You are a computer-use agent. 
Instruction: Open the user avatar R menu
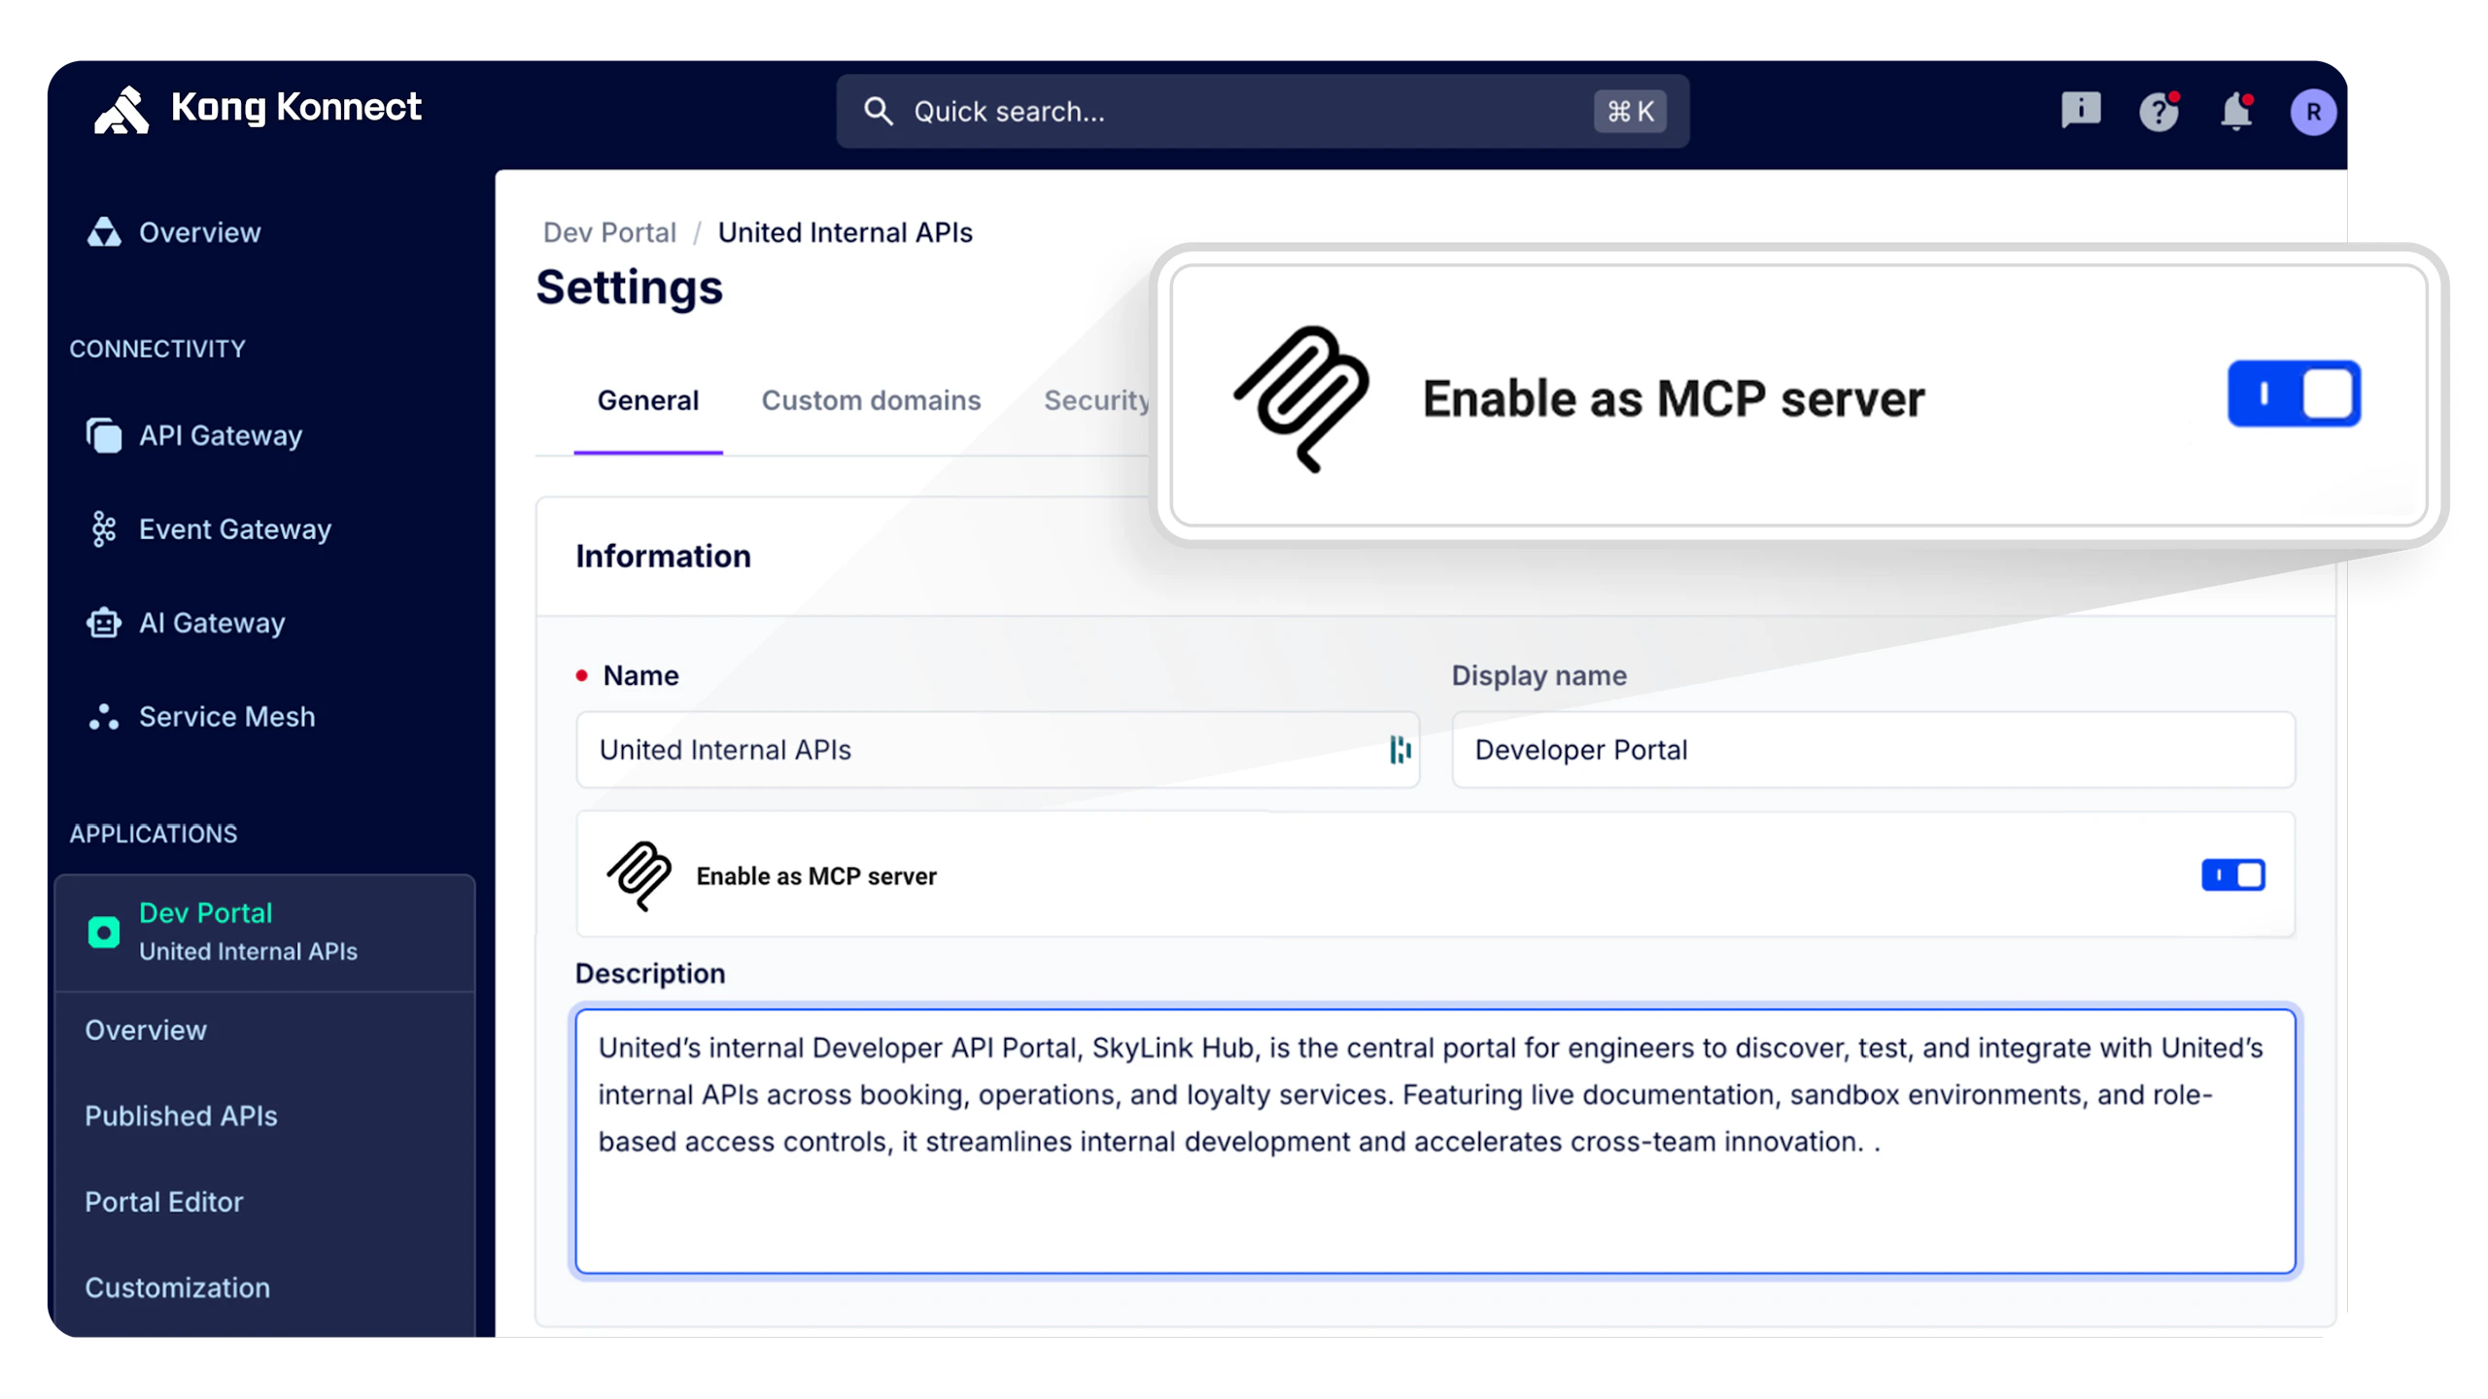[2313, 112]
